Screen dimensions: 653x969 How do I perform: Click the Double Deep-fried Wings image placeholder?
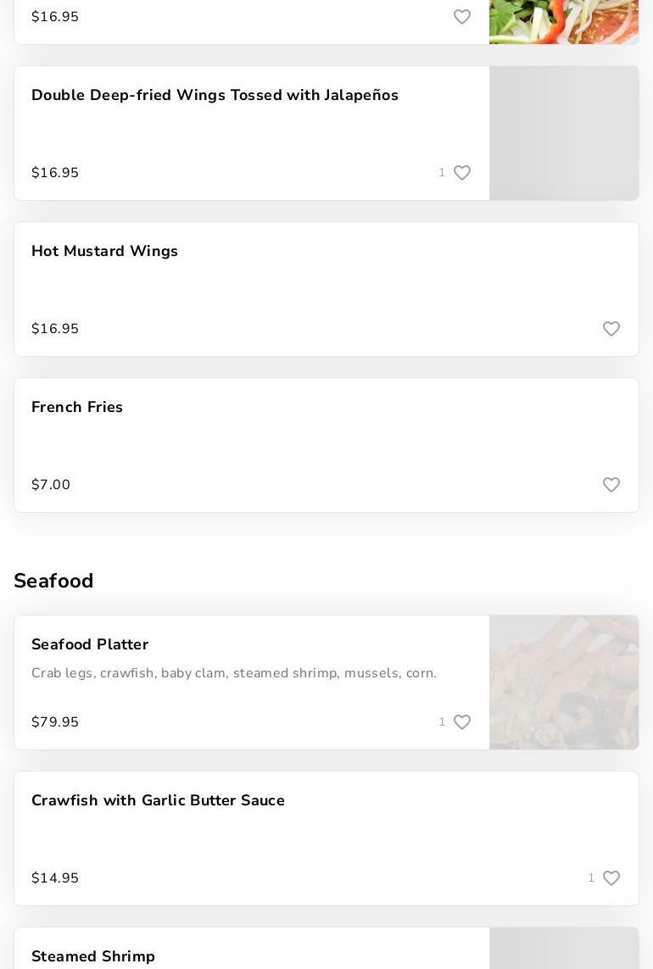[564, 133]
